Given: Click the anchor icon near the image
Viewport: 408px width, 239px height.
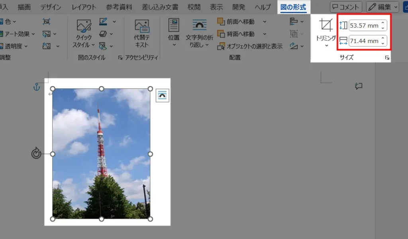Looking at the screenshot, I should tap(37, 87).
